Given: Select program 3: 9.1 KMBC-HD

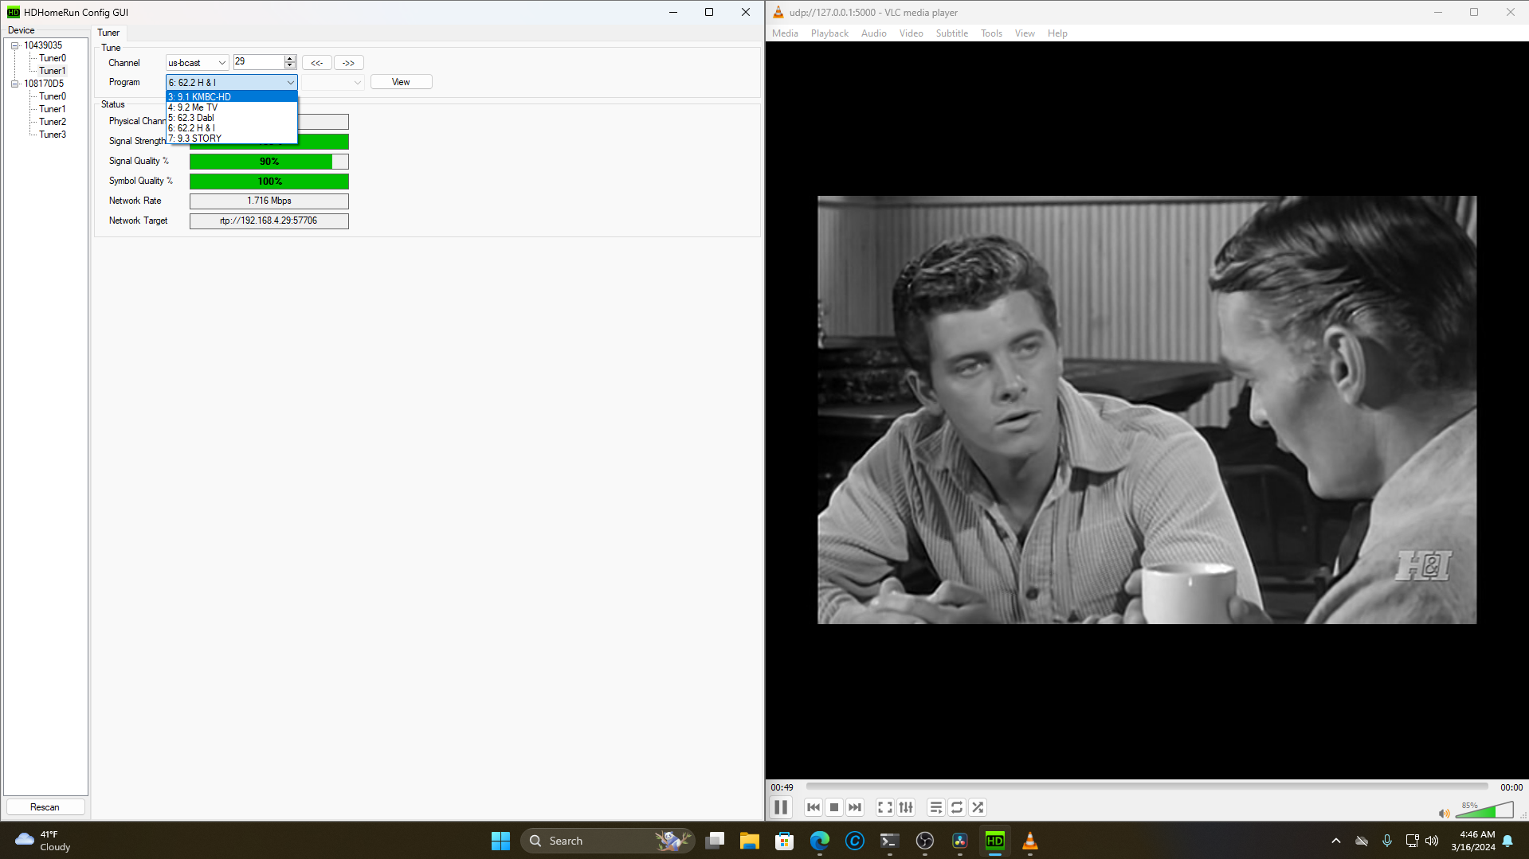Looking at the screenshot, I should point(231,97).
